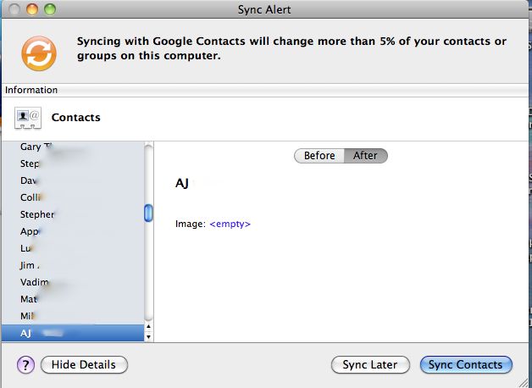
Task: Switch to the Before view
Action: point(319,155)
